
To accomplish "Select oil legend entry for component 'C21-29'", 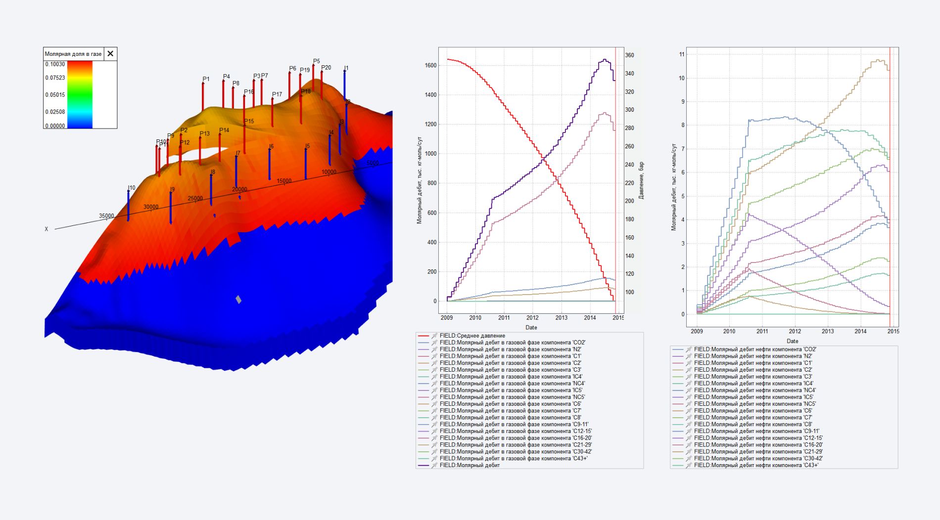I will coord(758,452).
